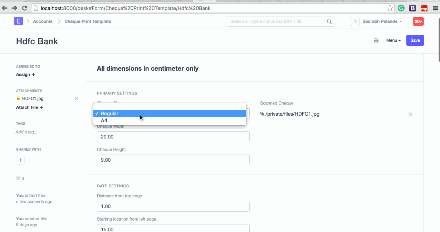Remove HDFC1.jpg attachment in sidebar
This screenshot has width=440, height=232.
(x=76, y=99)
